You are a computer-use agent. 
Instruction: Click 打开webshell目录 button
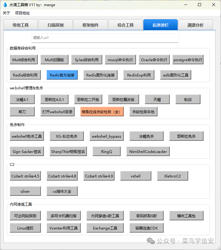pyautogui.click(x=58, y=112)
